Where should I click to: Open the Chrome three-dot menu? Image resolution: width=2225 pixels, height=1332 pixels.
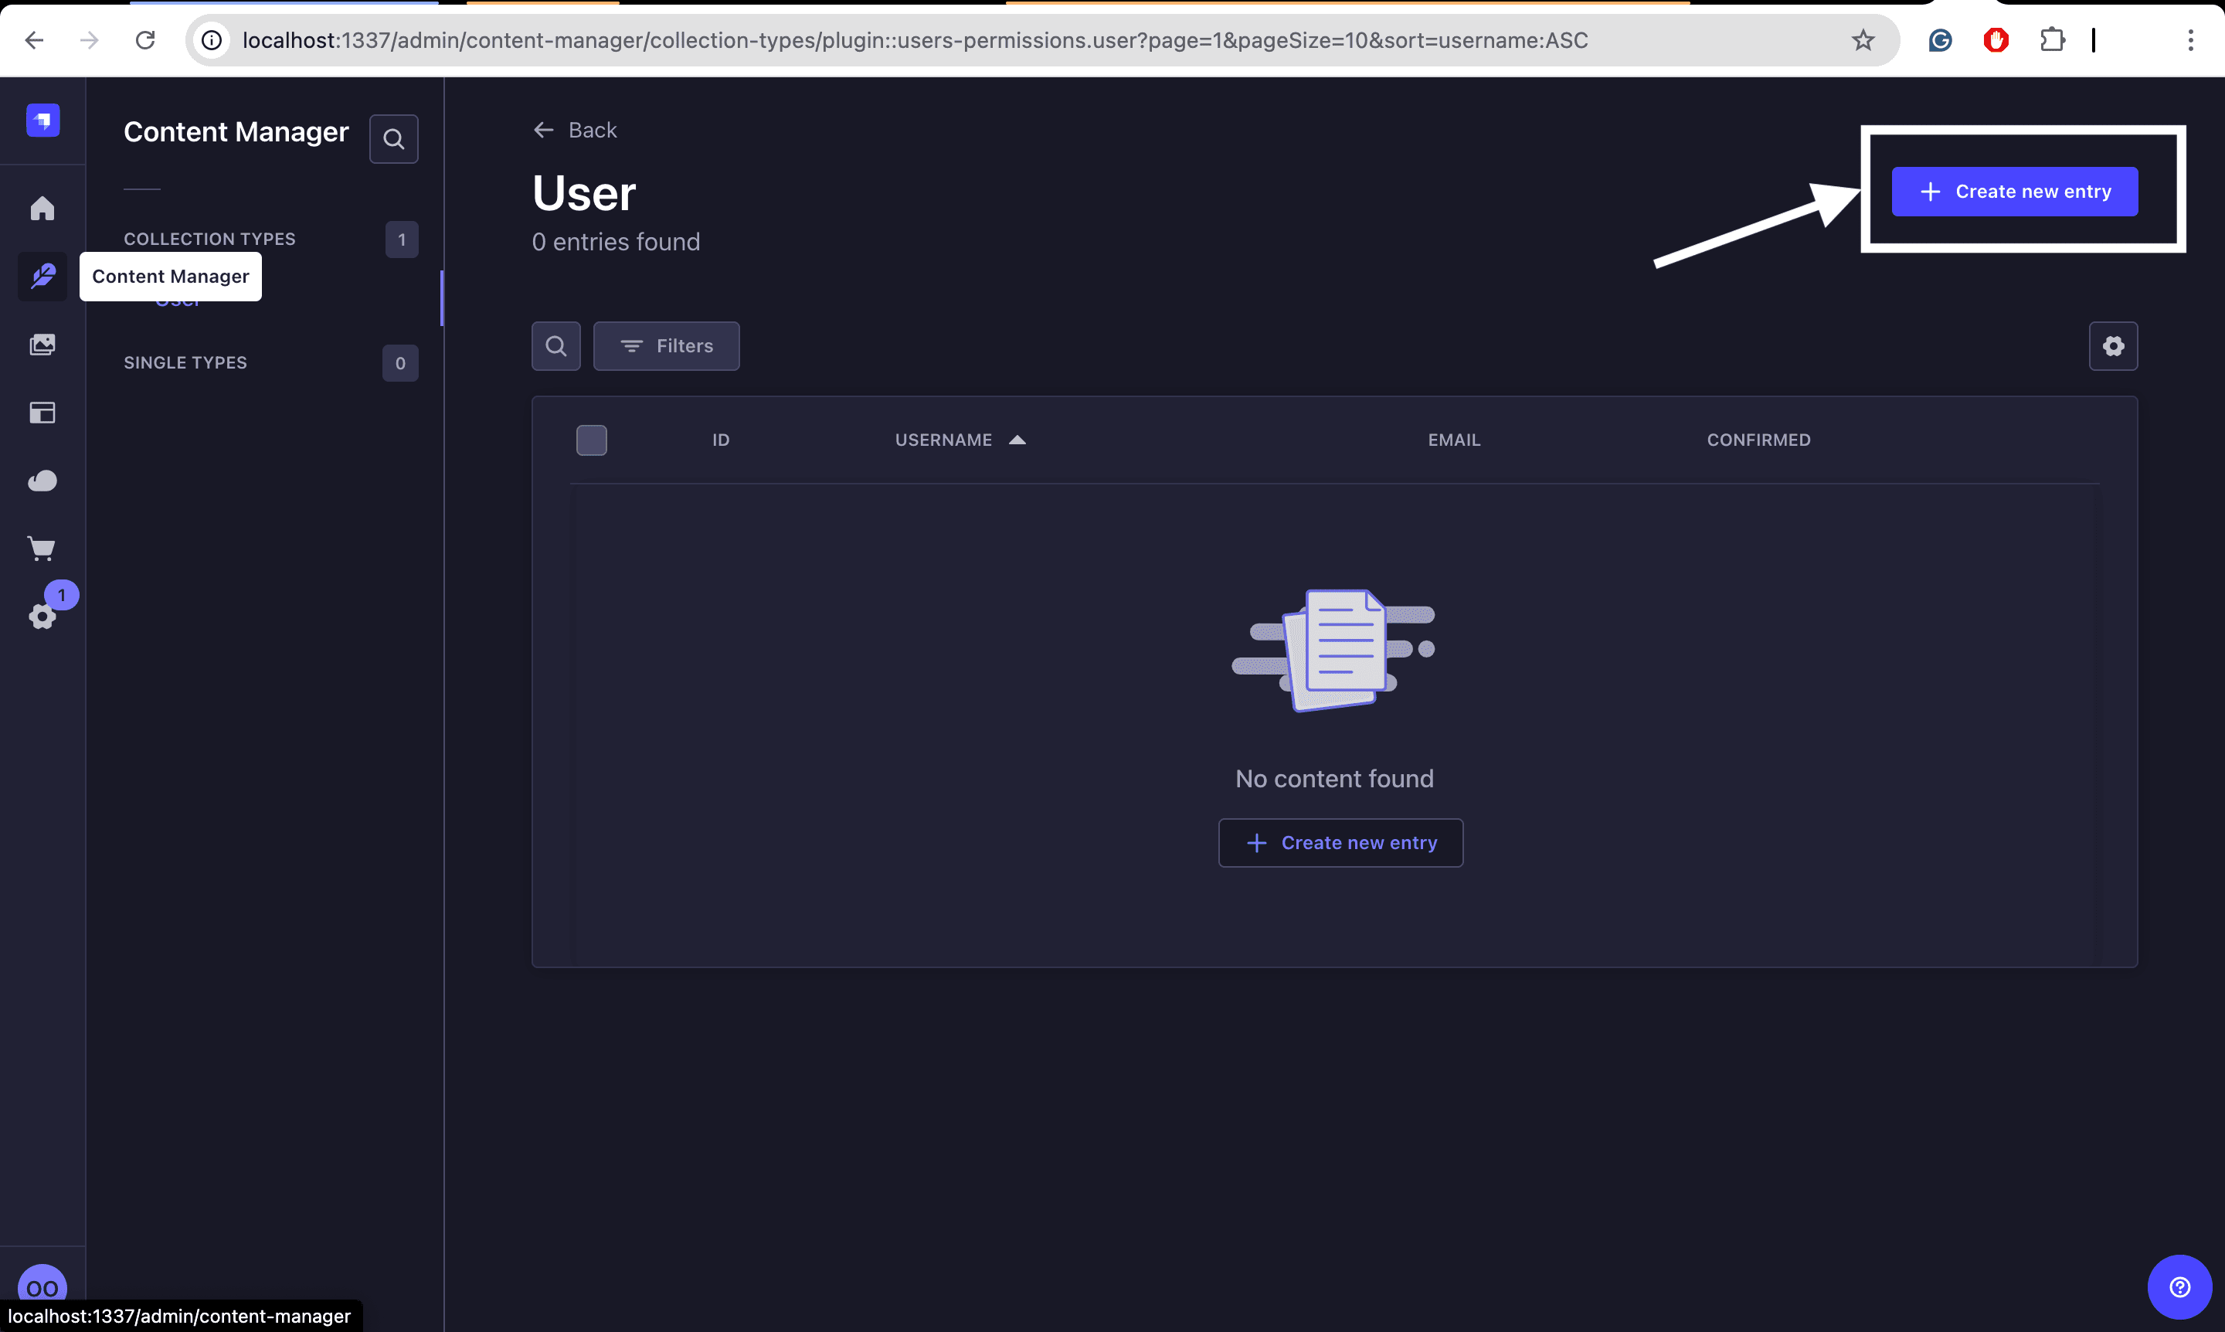coord(2191,39)
